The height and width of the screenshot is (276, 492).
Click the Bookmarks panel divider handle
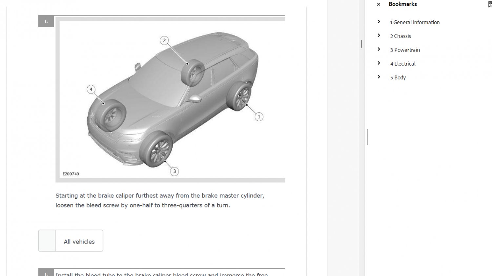pyautogui.click(x=367, y=137)
